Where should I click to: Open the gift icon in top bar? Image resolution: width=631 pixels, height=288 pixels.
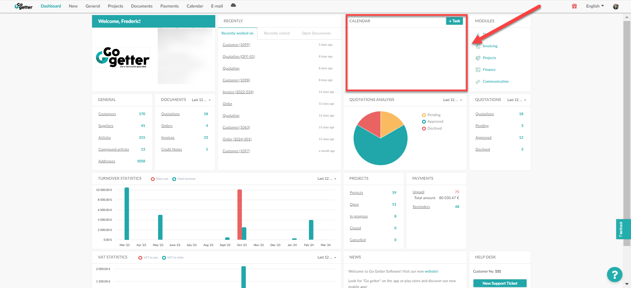pyautogui.click(x=574, y=6)
